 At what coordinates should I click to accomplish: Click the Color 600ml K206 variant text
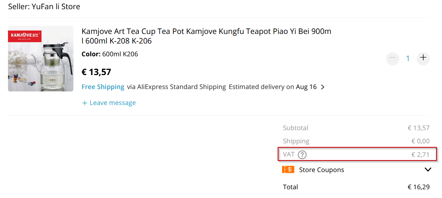click(110, 54)
